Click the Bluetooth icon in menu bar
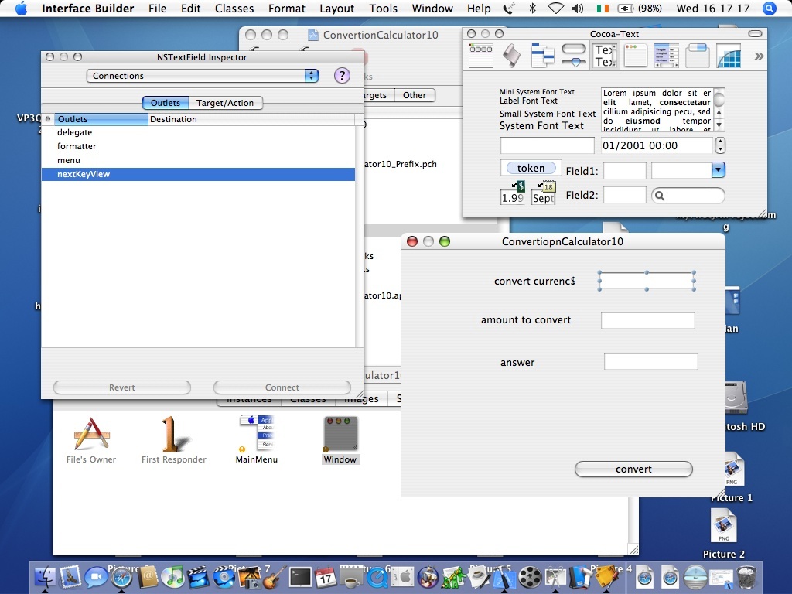Viewport: 792px width, 594px height. (532, 9)
